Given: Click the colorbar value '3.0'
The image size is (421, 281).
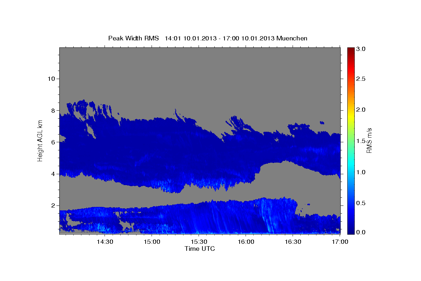Looking at the screenshot, I should (x=361, y=49).
